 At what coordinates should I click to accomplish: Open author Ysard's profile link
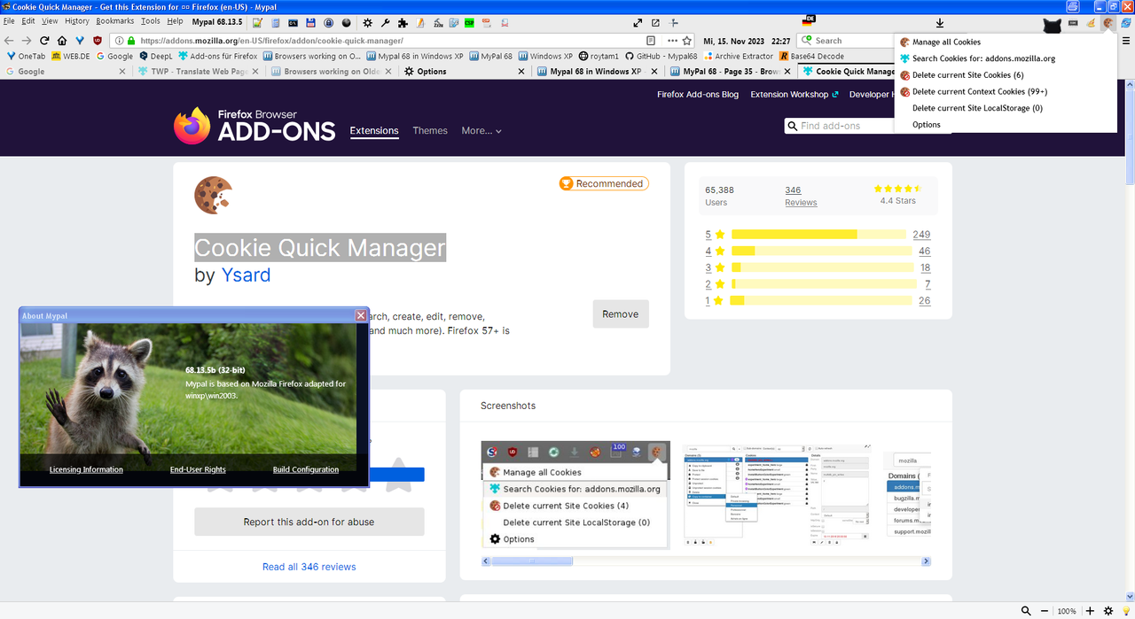click(246, 275)
